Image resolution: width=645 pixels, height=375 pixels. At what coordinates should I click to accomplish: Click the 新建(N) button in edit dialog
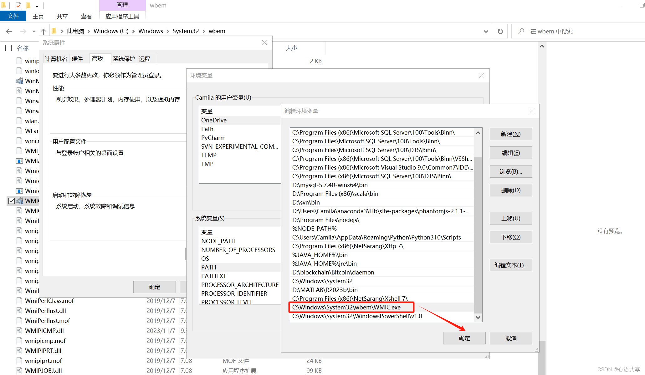[x=510, y=134]
